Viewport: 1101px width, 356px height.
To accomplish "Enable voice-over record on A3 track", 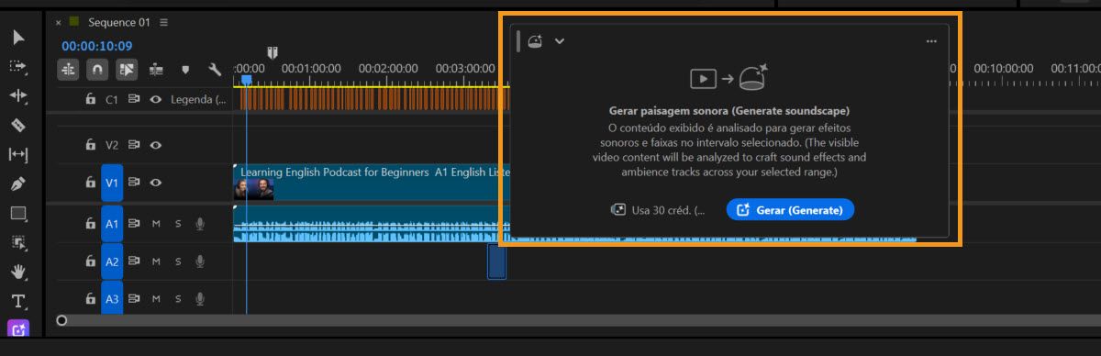I will [x=200, y=299].
